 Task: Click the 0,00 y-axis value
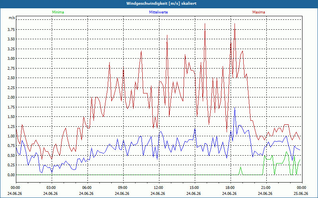11,175
